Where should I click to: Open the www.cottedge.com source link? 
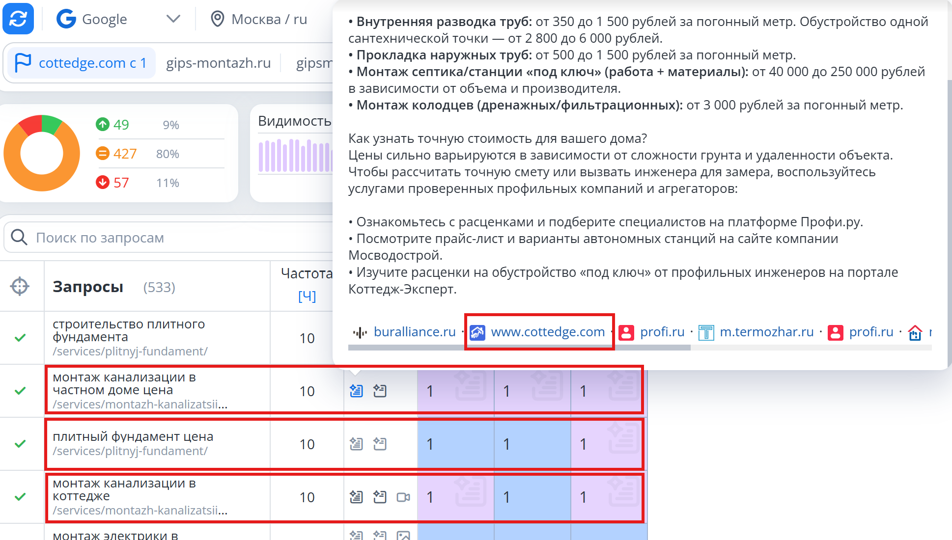click(548, 332)
